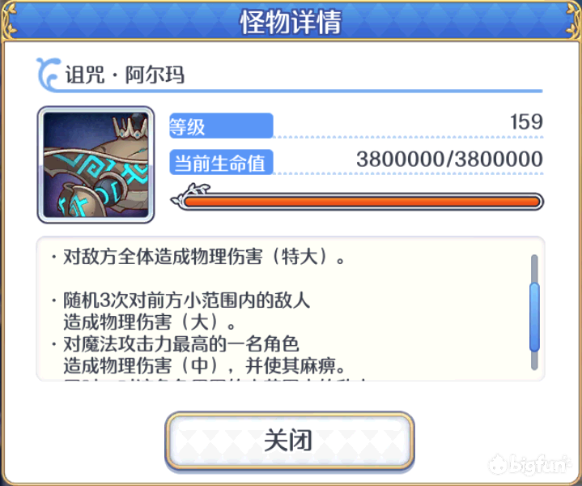This screenshot has width=582, height=486.
Task: Click the scrollbar track below the thumb
Action: point(534,360)
